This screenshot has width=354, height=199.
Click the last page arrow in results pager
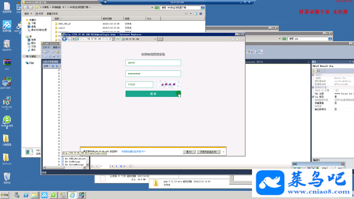click(121, 166)
